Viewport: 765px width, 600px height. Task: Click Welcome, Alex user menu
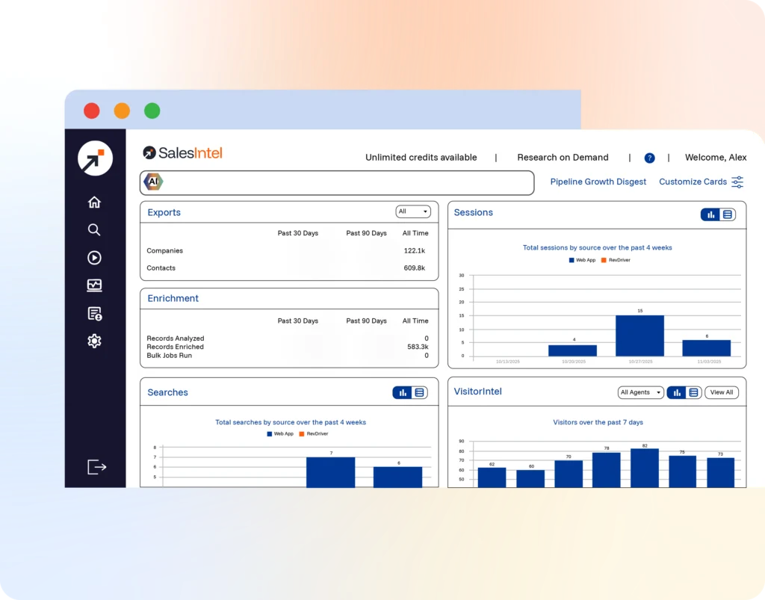click(x=715, y=158)
